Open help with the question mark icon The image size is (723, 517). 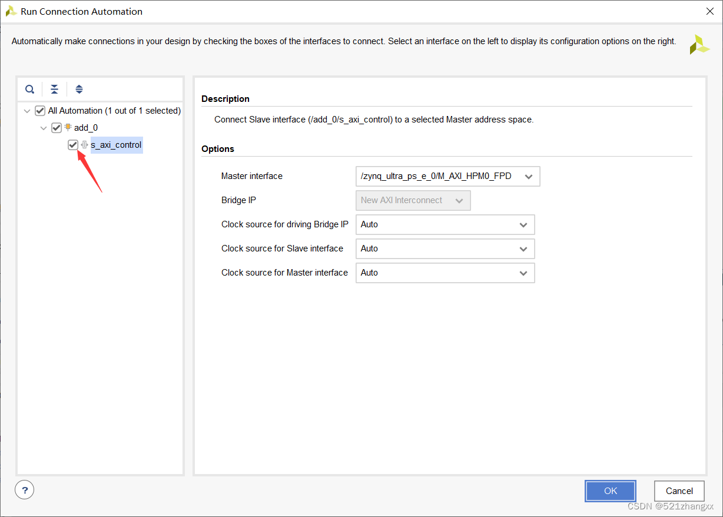(25, 489)
